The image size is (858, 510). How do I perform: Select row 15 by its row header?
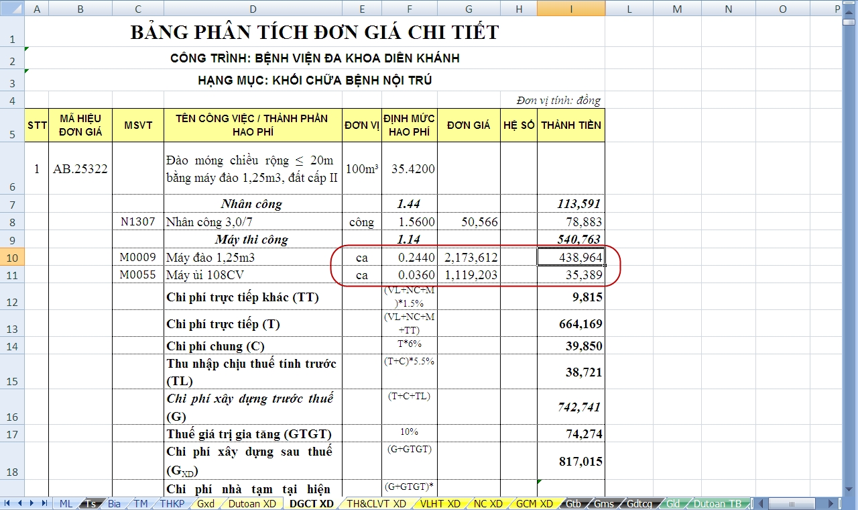coord(12,372)
